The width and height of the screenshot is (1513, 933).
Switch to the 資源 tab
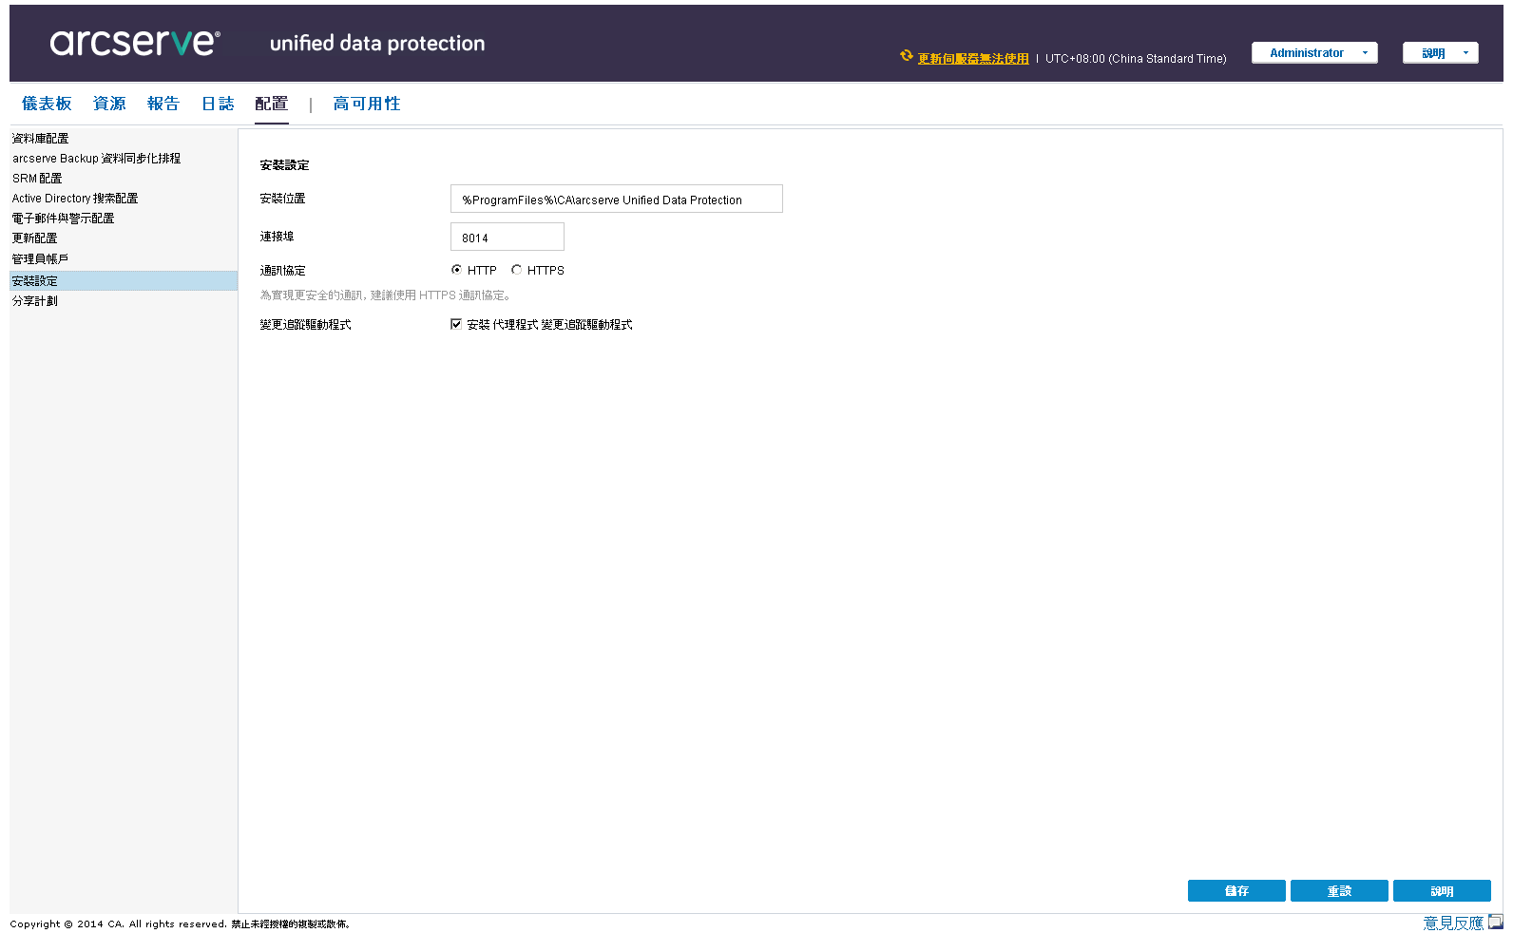click(x=109, y=104)
